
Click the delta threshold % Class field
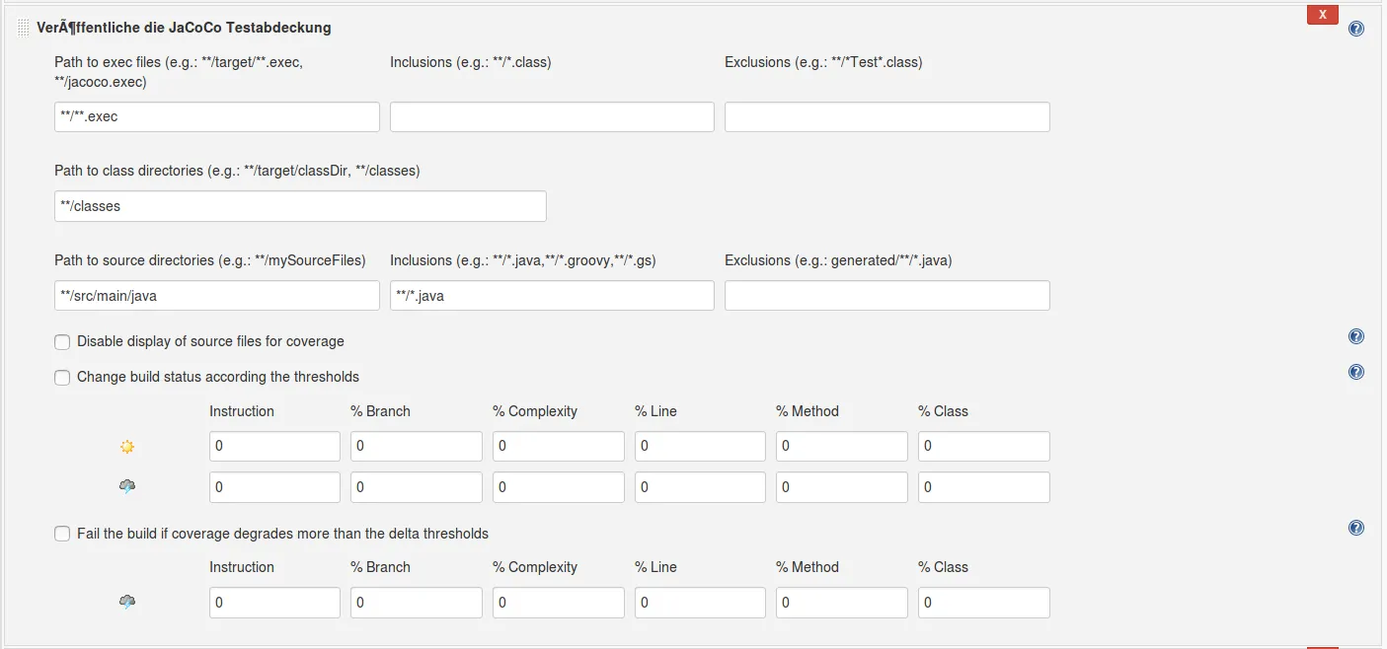[983, 603]
